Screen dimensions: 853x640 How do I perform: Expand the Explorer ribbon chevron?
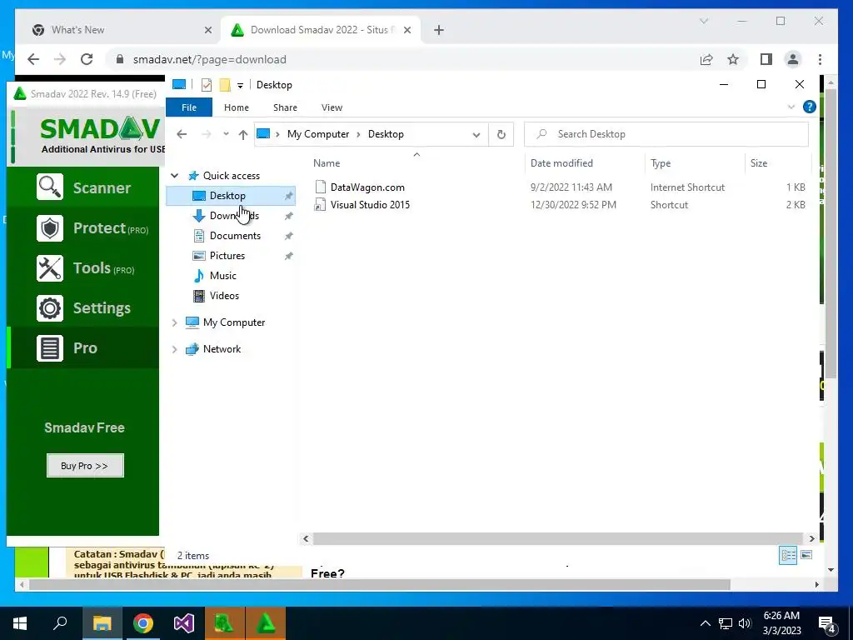click(791, 107)
